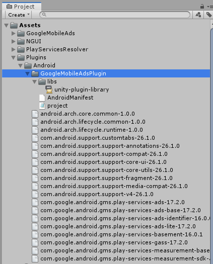Select play-services-ads-lite-17.2.0 file
This screenshot has height=264, width=213.
[x=118, y=226]
